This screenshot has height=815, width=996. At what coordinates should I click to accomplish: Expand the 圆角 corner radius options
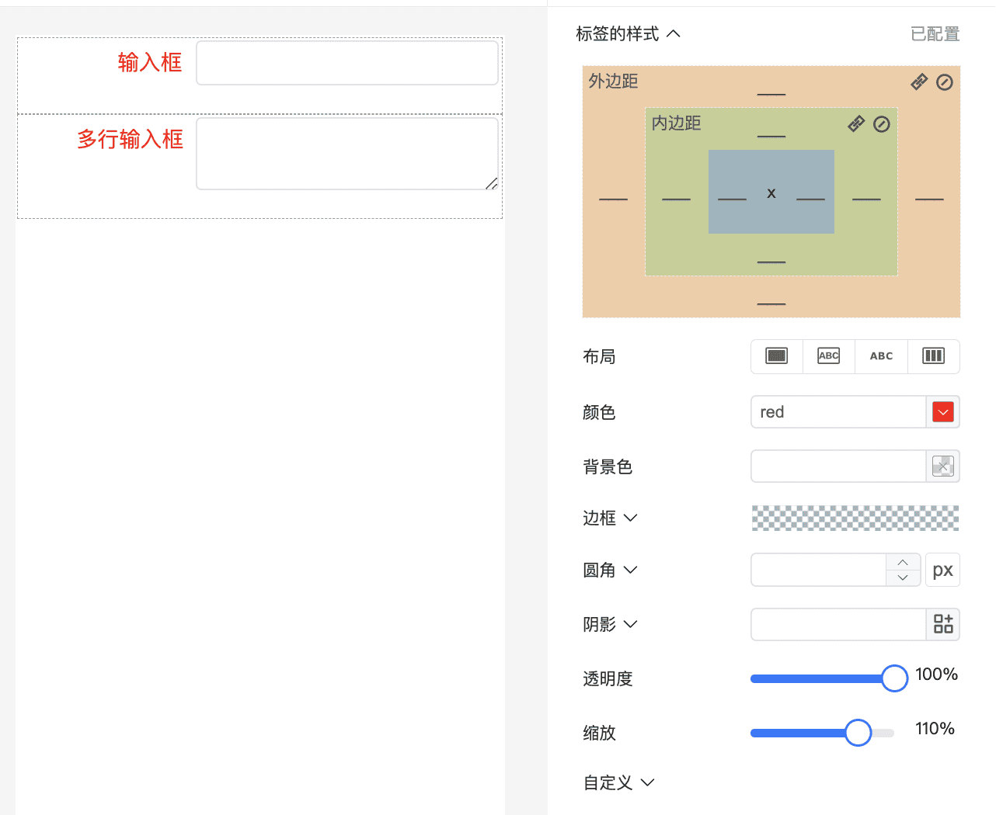pos(631,570)
